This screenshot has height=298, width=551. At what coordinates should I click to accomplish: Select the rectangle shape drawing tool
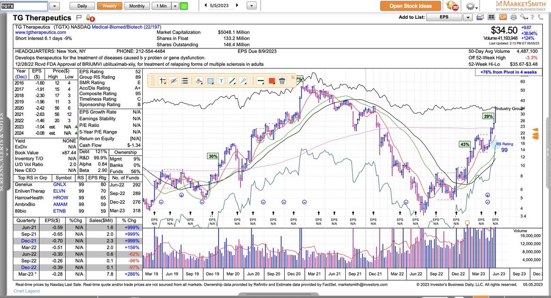click(x=210, y=81)
